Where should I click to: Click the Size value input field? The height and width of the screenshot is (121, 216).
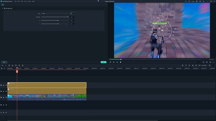[72, 13]
